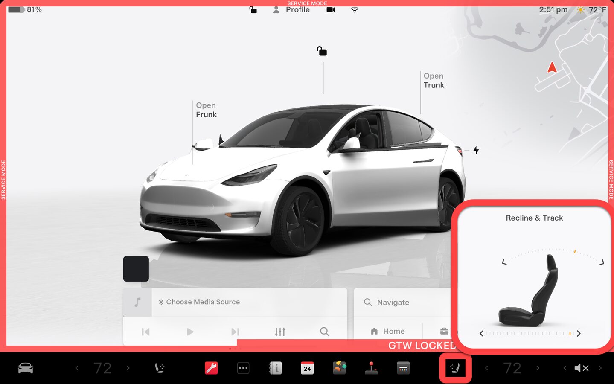Open the red wrench service app
This screenshot has width=614, height=384.
coord(211,368)
